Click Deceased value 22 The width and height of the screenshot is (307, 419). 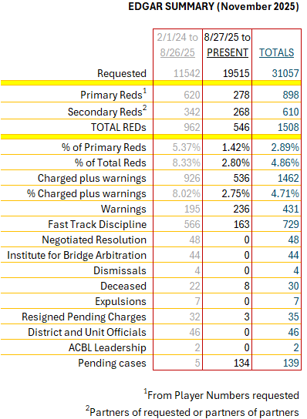click(x=194, y=286)
